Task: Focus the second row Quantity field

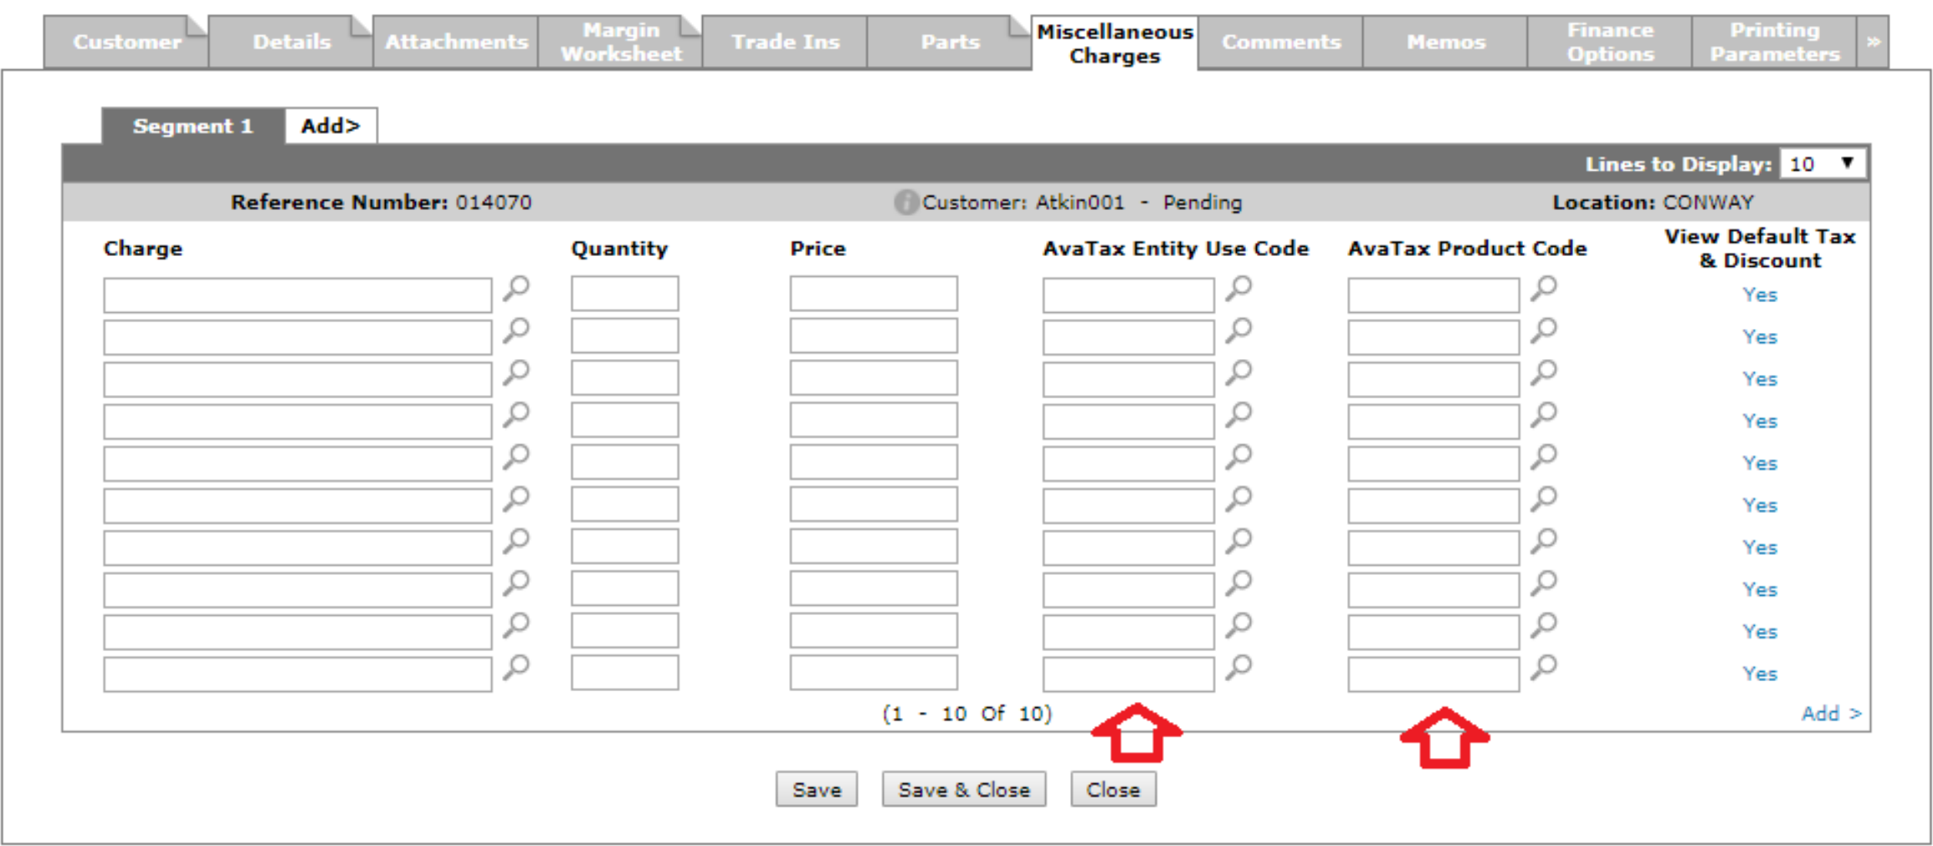Action: click(x=625, y=336)
